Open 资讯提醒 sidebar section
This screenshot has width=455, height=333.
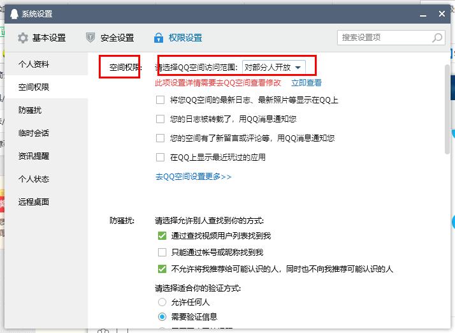coord(46,156)
